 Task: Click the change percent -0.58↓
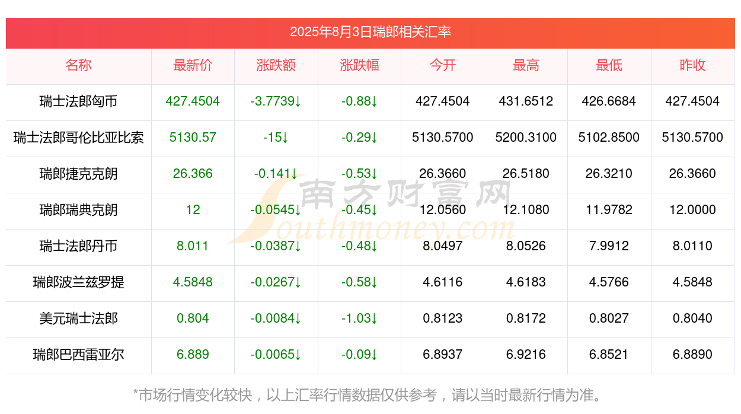(359, 282)
